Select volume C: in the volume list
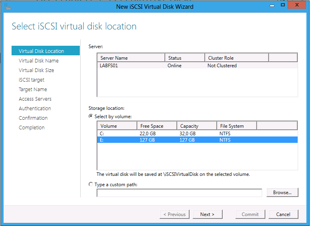 [x=197, y=134]
